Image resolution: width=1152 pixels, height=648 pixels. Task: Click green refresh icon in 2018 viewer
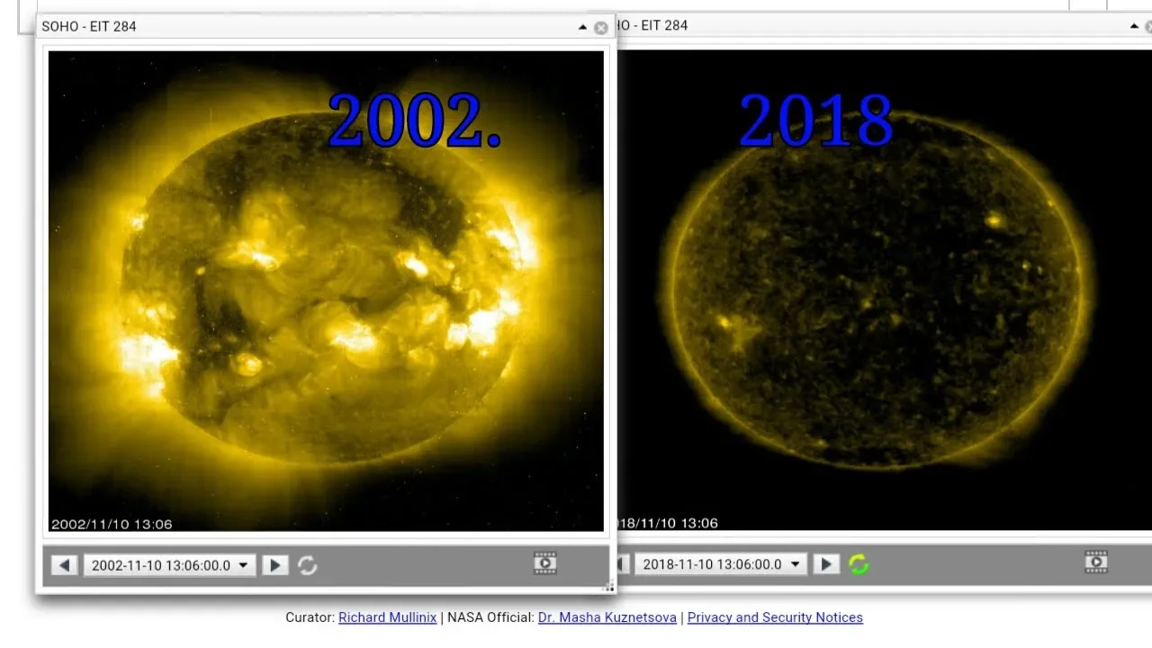coord(859,564)
